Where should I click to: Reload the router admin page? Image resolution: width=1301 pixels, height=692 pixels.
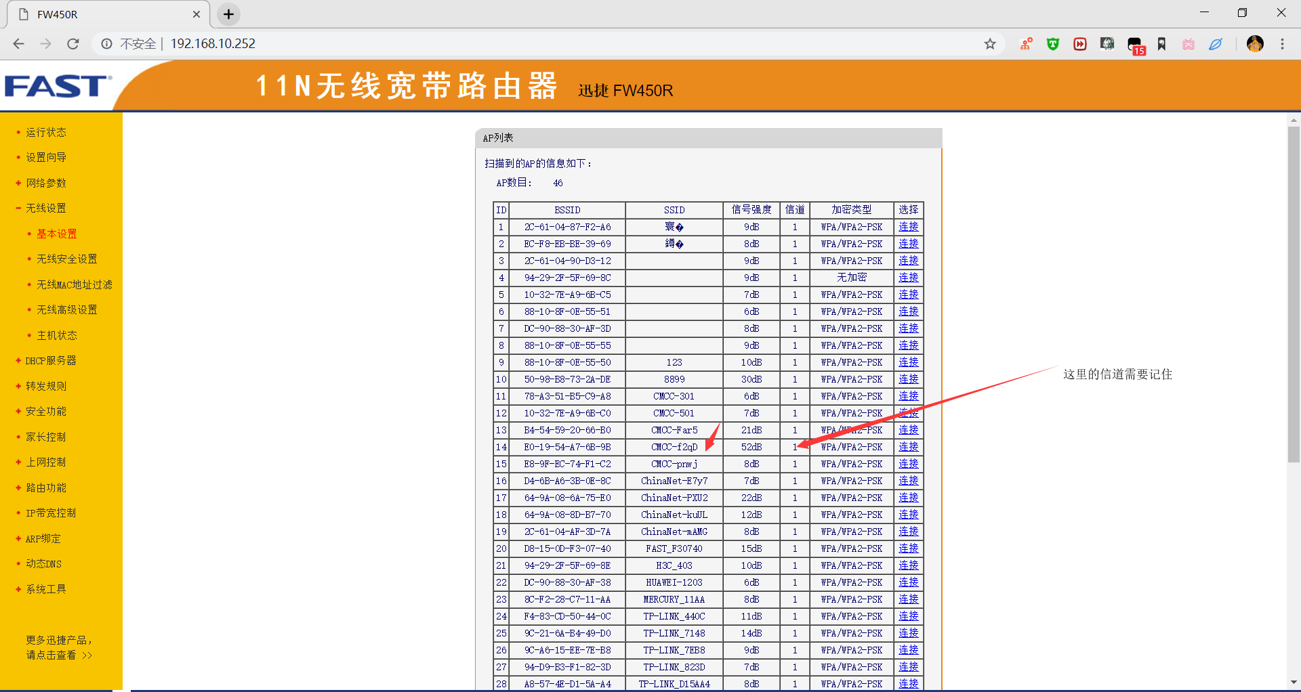(x=73, y=43)
